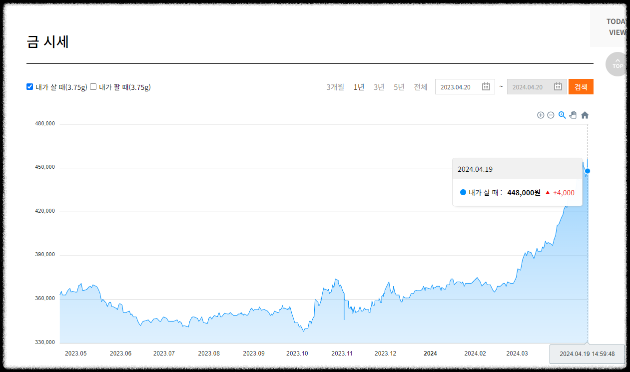Image resolution: width=630 pixels, height=372 pixels.
Task: Click the 2023.12 x-axis label
Action: (x=385, y=354)
